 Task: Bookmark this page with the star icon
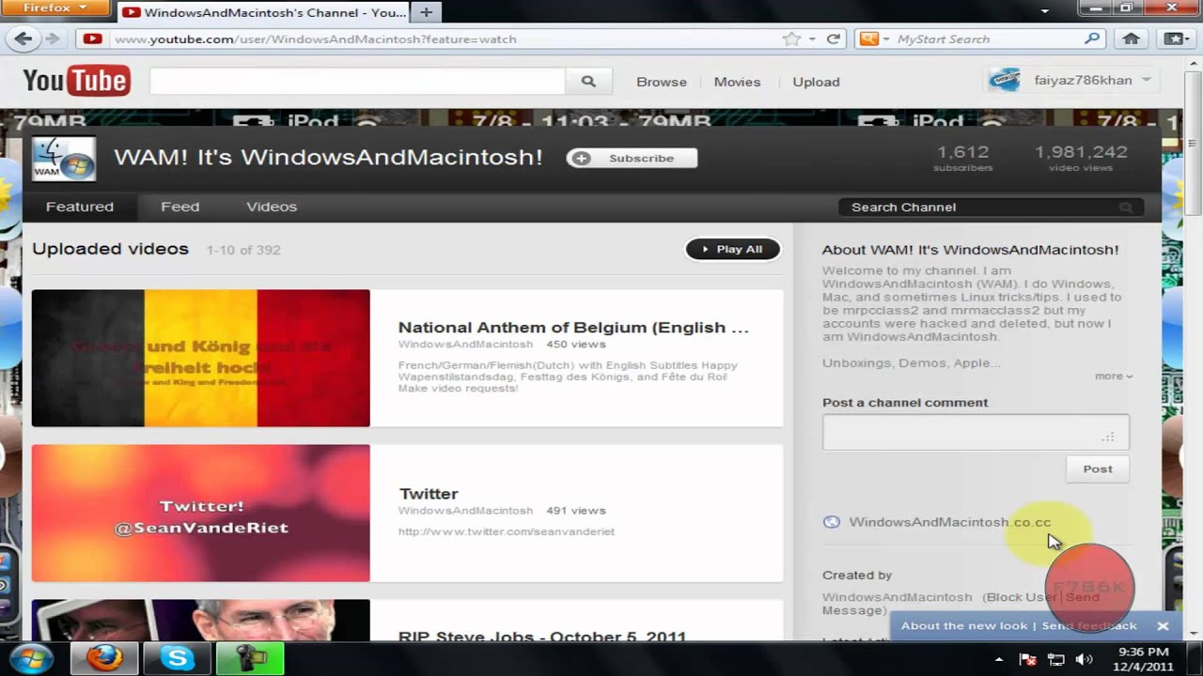click(x=791, y=38)
